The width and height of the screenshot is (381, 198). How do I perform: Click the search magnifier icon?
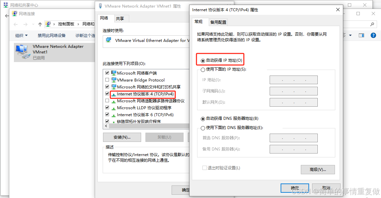372,24
